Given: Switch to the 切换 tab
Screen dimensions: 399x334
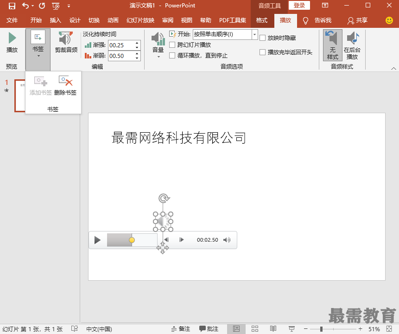Looking at the screenshot, I should point(94,20).
